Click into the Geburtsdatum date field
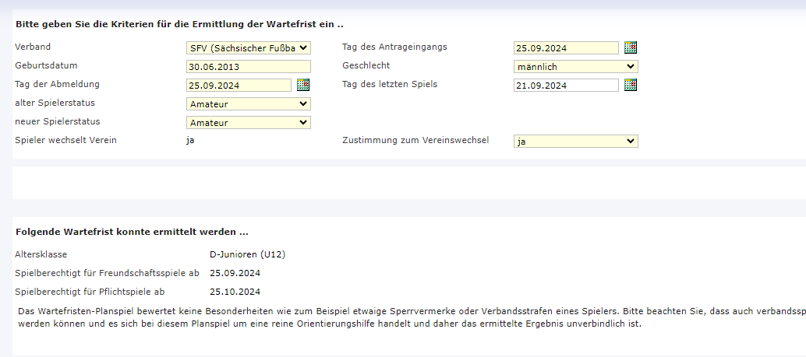This screenshot has height=357, width=806. coord(248,67)
